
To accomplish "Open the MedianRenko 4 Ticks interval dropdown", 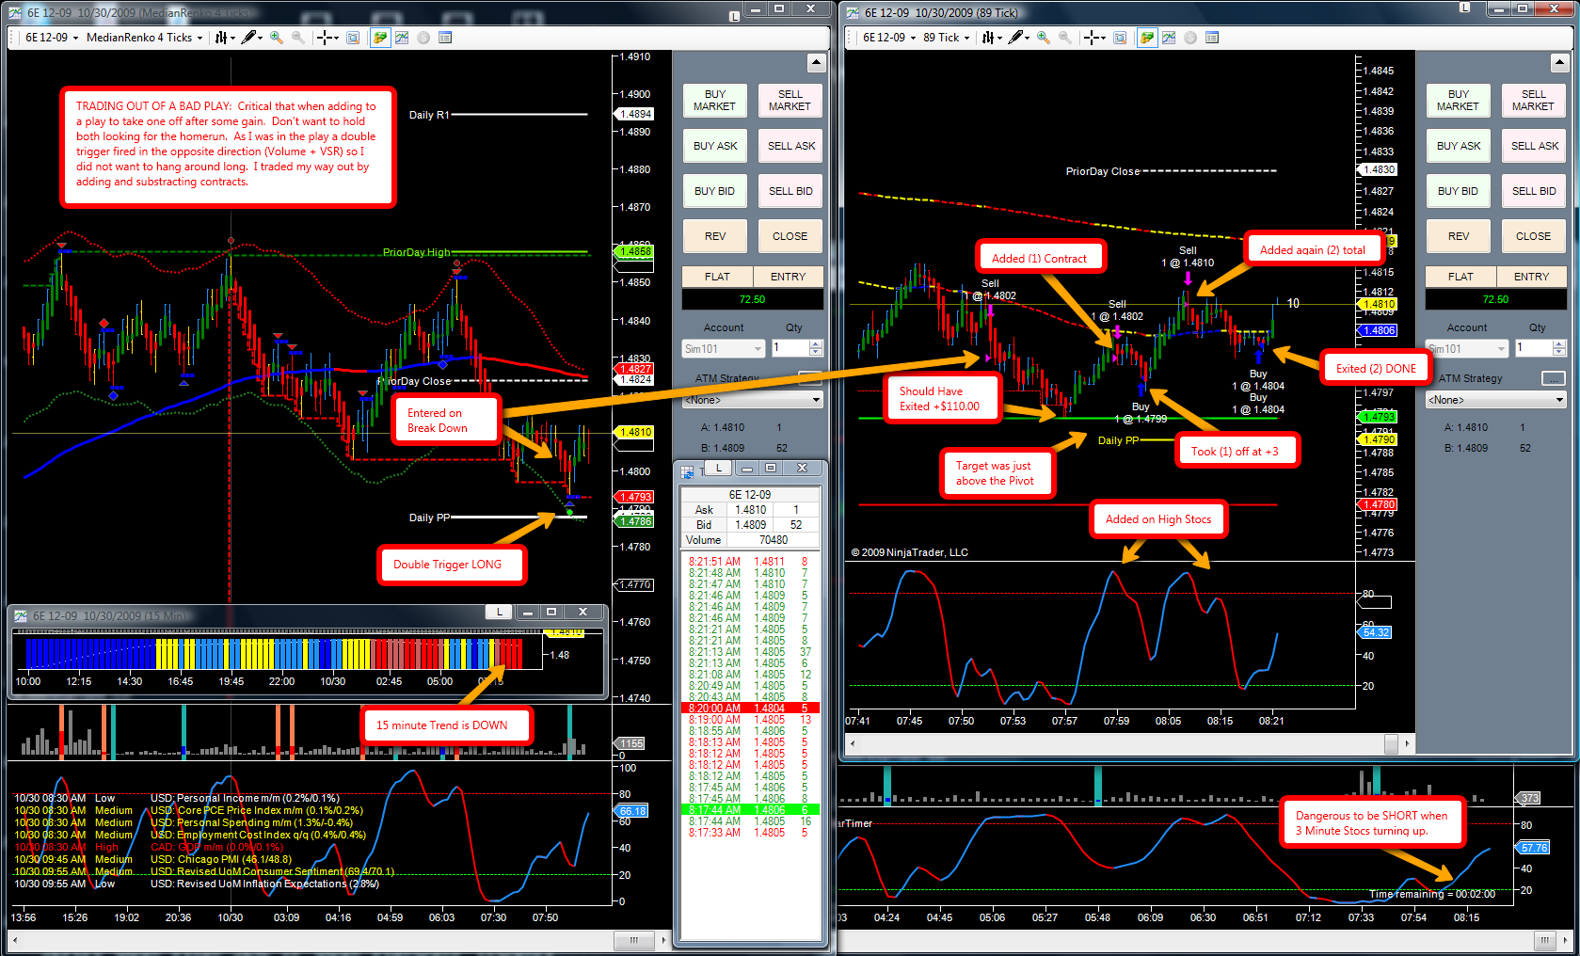I will (145, 38).
